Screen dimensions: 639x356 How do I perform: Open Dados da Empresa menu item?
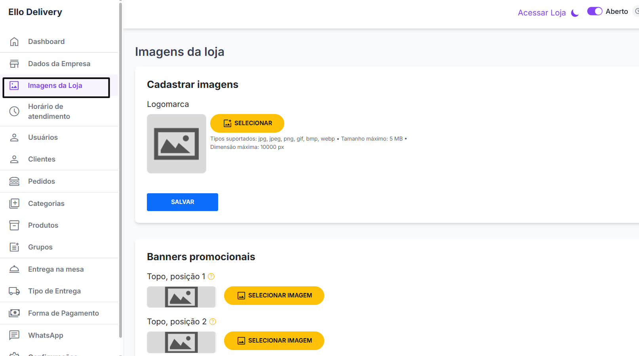tap(59, 64)
